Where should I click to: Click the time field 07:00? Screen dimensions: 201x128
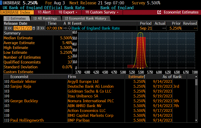tap(52, 28)
